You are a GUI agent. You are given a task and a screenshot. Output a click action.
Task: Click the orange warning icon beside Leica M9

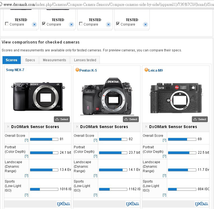146,70
